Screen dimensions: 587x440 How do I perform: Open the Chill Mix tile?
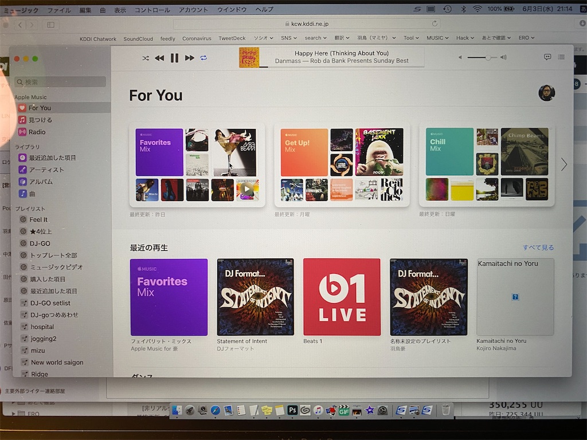tap(449, 151)
